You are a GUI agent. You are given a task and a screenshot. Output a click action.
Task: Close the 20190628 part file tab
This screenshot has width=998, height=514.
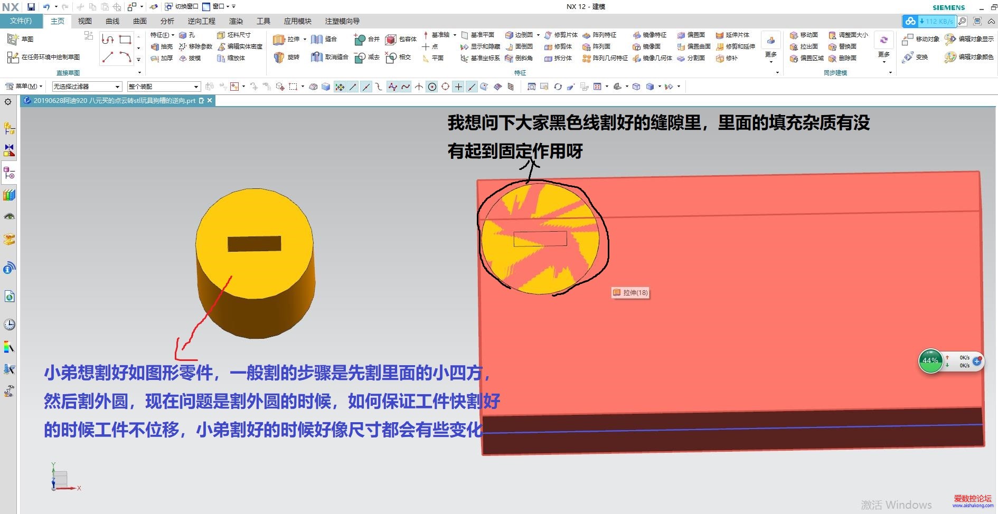coord(210,100)
